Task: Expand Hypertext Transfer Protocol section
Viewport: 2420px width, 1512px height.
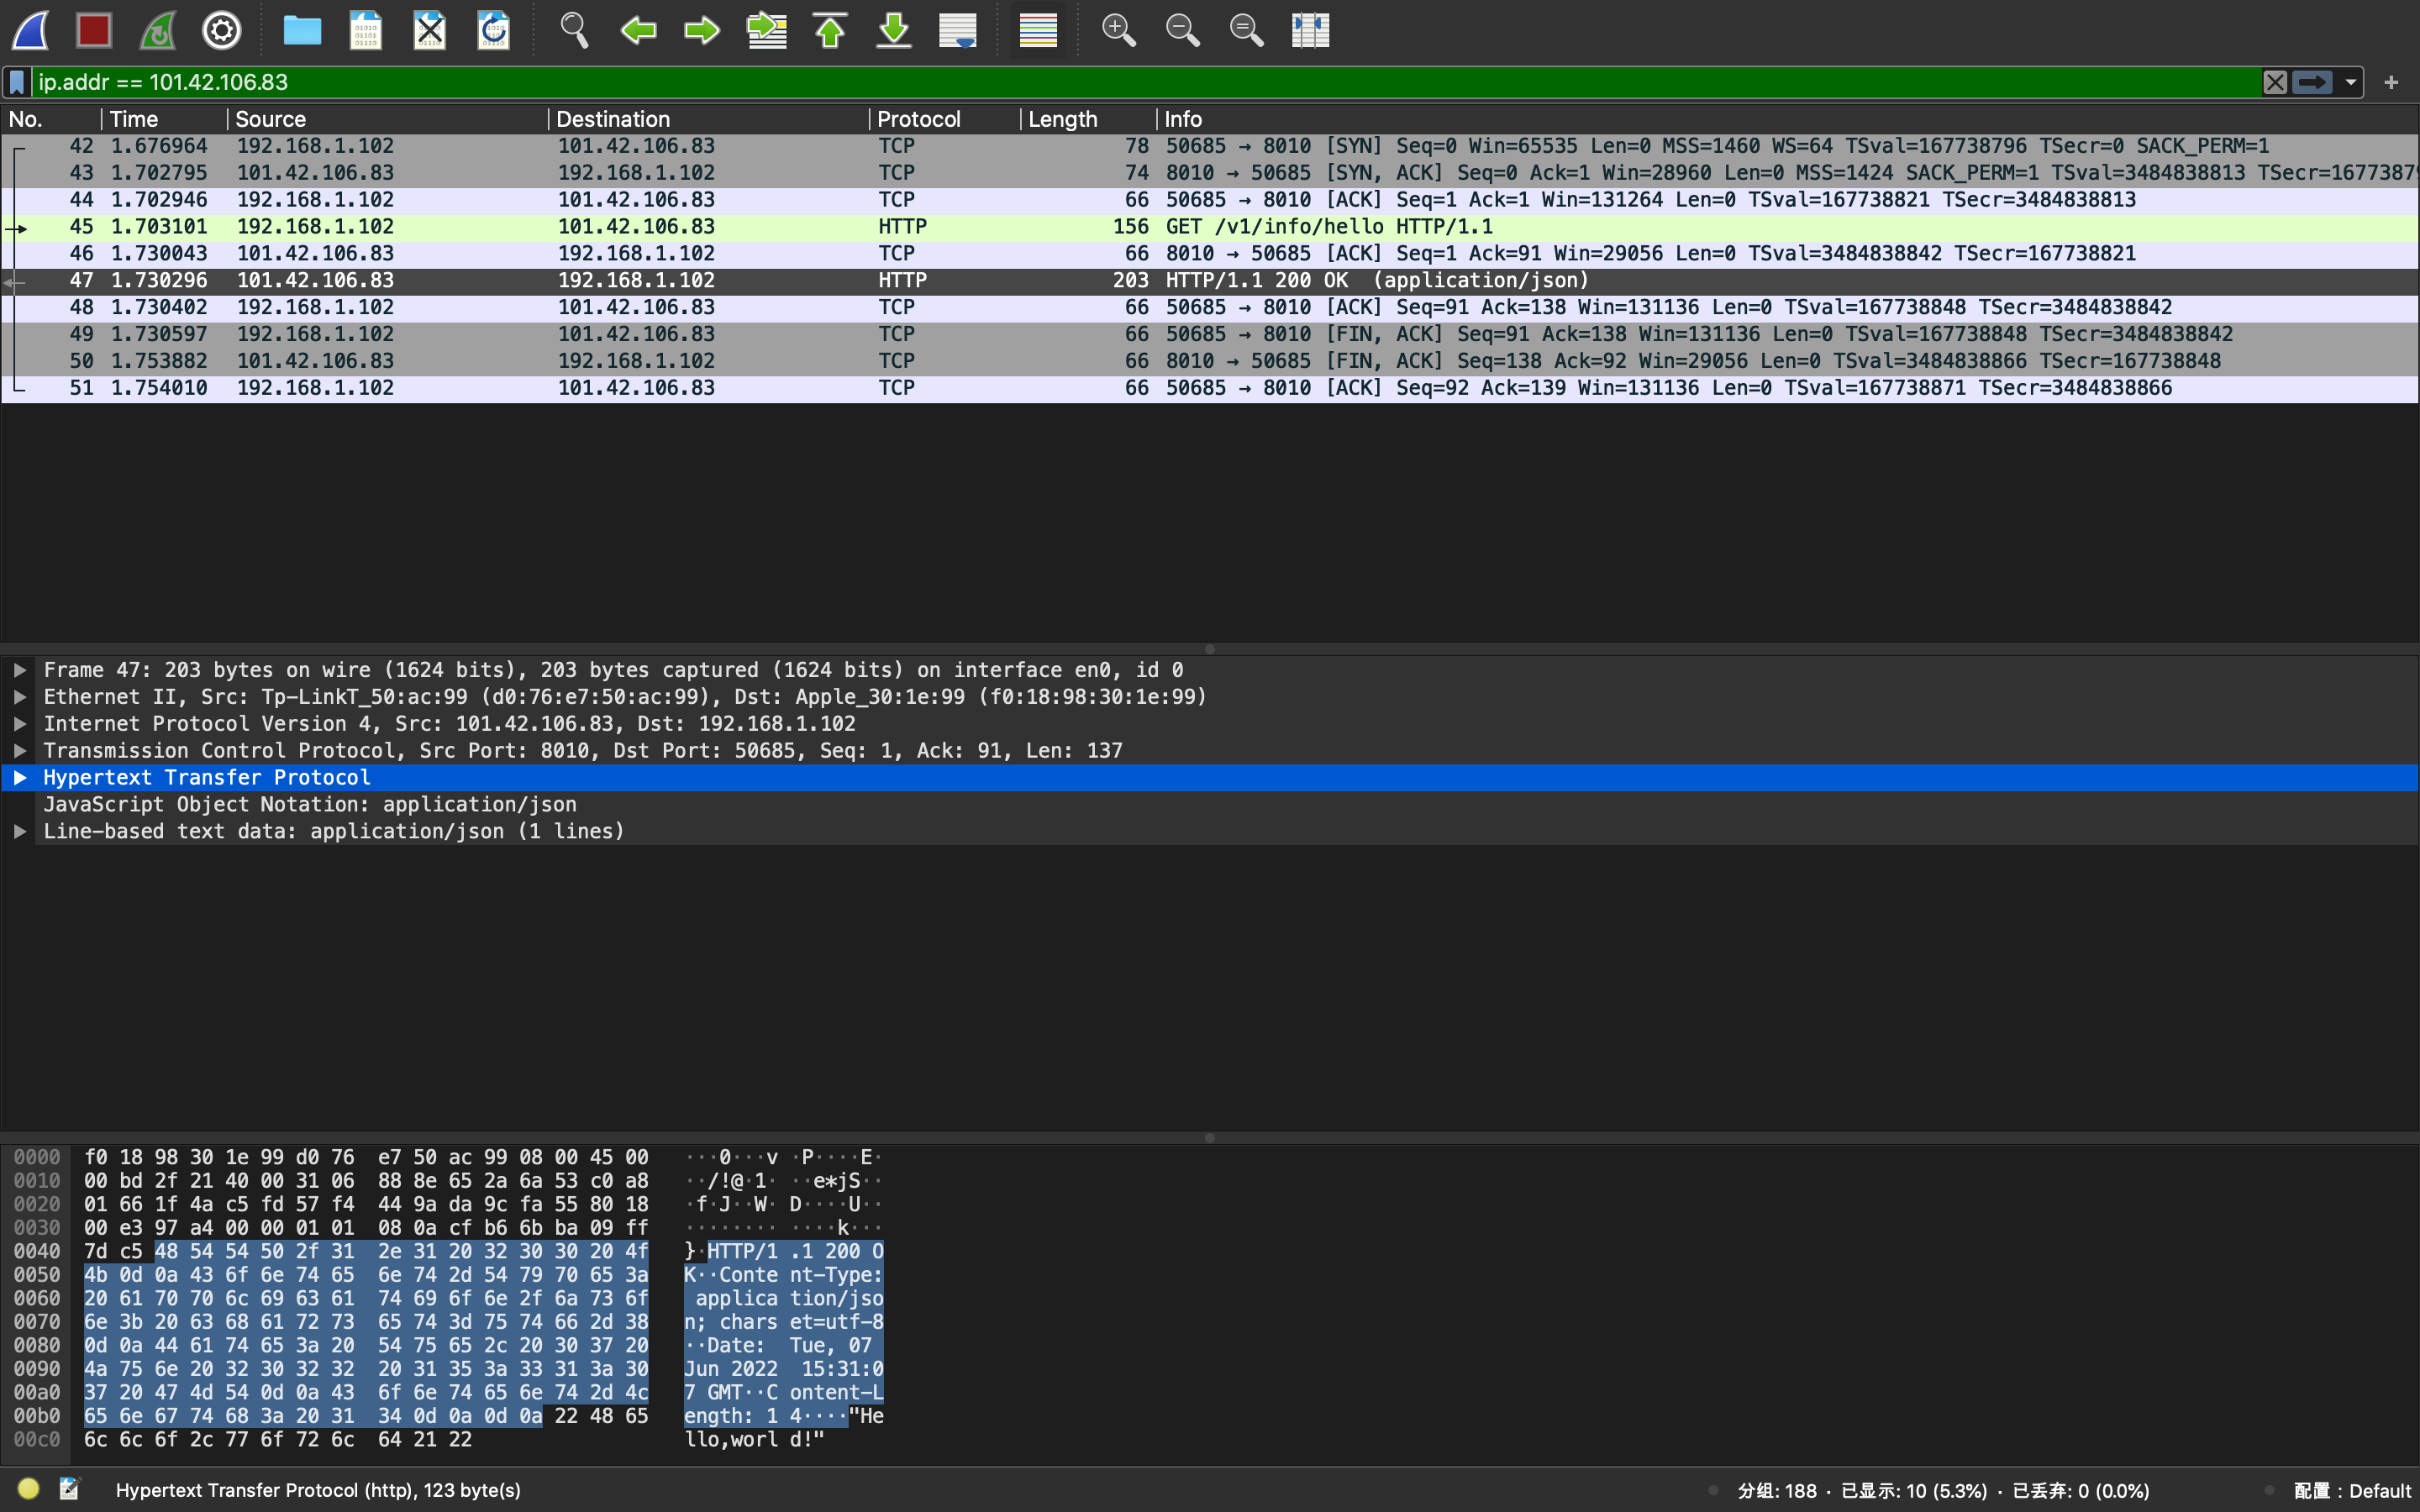Action: click(19, 778)
